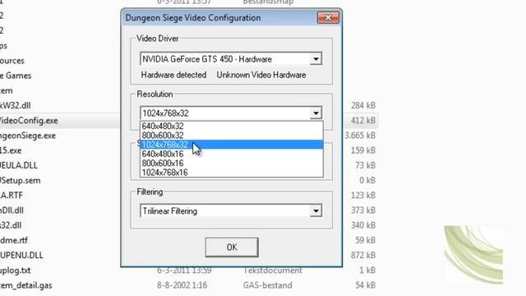Viewport: 526px width, 296px height.
Task: Open the ources folder in Explorer
Action: 12,61
